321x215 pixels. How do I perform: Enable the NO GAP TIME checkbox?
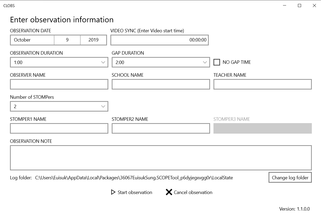coord(217,62)
